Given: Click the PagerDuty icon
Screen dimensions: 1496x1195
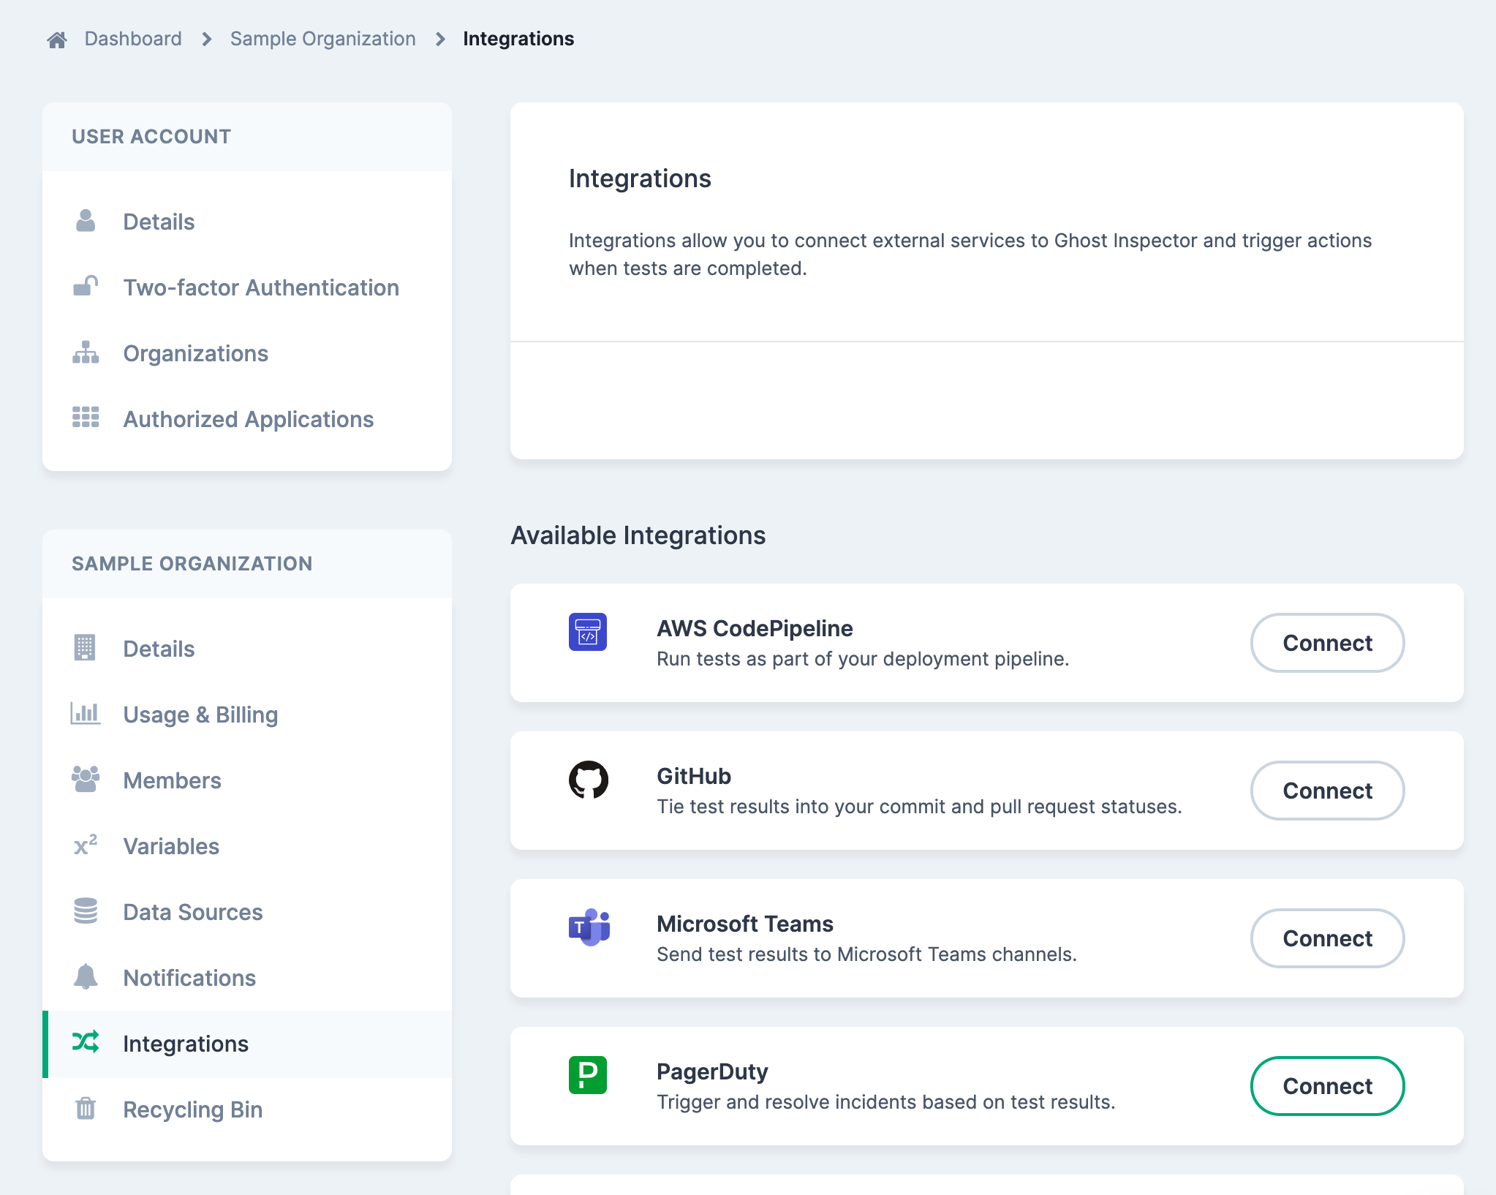Looking at the screenshot, I should (x=587, y=1075).
